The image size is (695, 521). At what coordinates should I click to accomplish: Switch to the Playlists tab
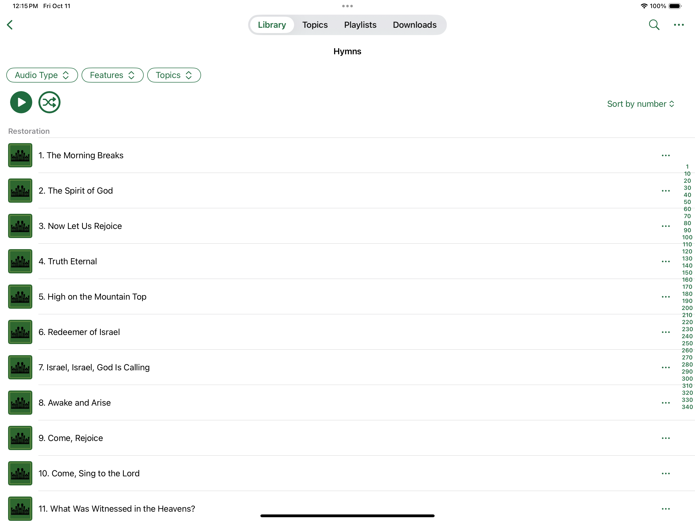click(x=360, y=25)
